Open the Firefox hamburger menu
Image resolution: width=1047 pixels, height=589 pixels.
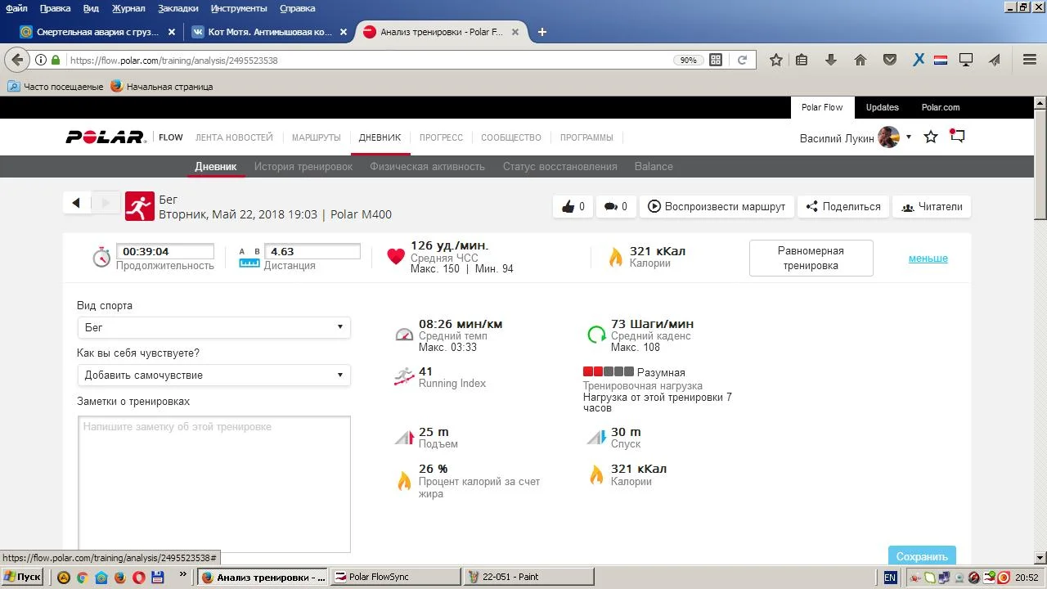coord(1030,60)
